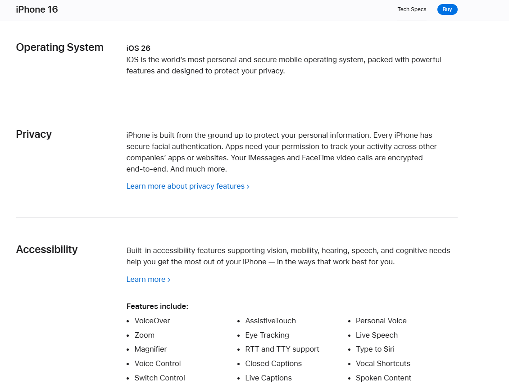Click the Vocal Shortcuts feature item

pyautogui.click(x=383, y=364)
